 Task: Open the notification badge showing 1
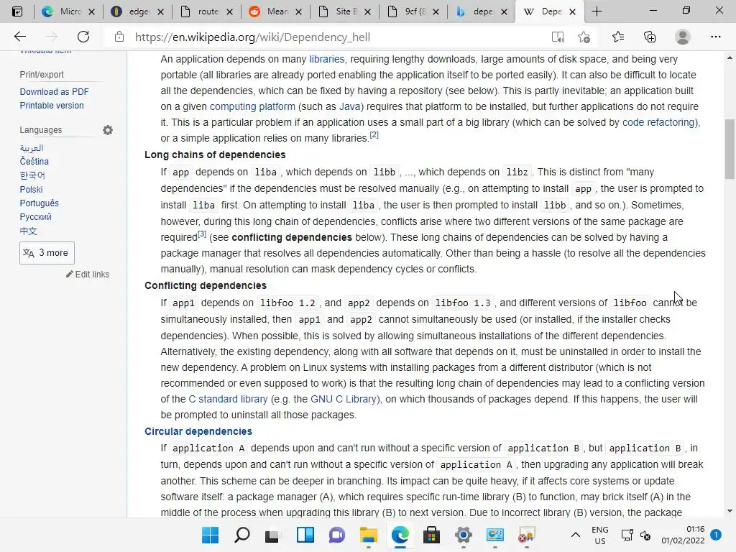(716, 535)
